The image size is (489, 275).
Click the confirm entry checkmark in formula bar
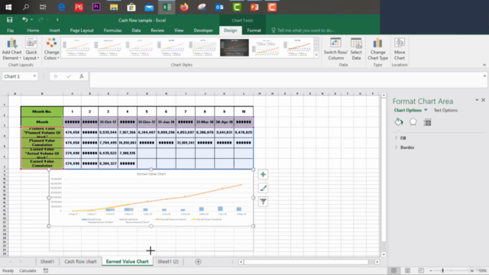pyautogui.click(x=69, y=76)
